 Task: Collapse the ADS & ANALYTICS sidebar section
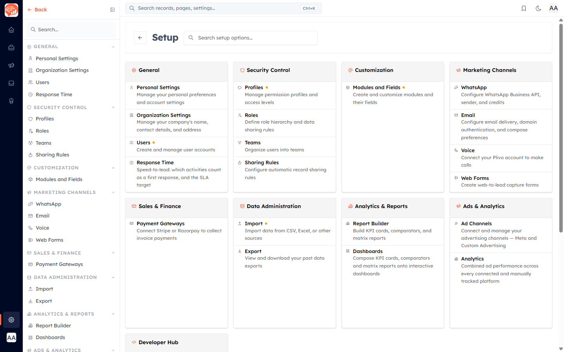click(113, 350)
